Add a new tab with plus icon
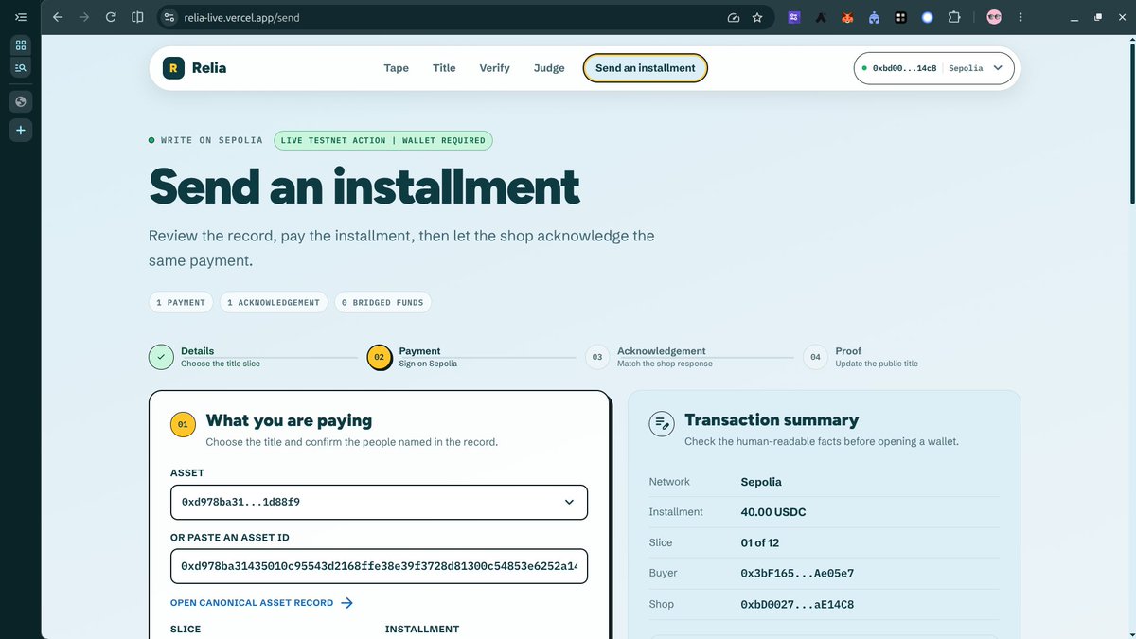 pos(21,130)
